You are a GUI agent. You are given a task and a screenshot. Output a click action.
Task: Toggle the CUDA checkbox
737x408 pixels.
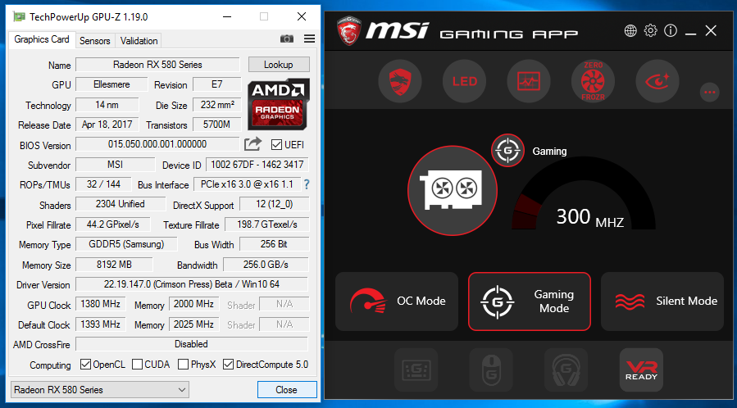pos(137,365)
